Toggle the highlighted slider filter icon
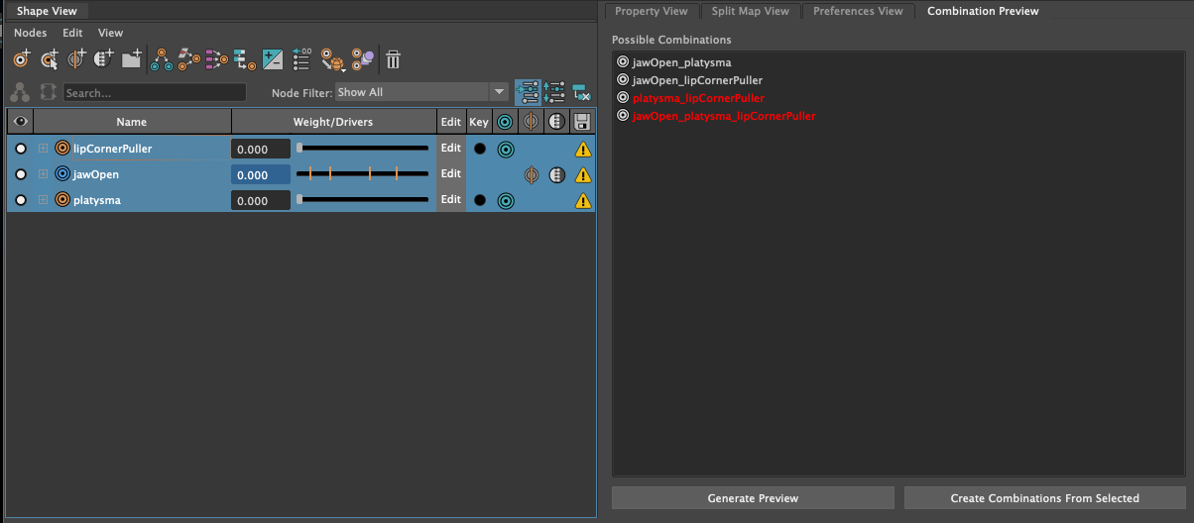 pyautogui.click(x=529, y=92)
